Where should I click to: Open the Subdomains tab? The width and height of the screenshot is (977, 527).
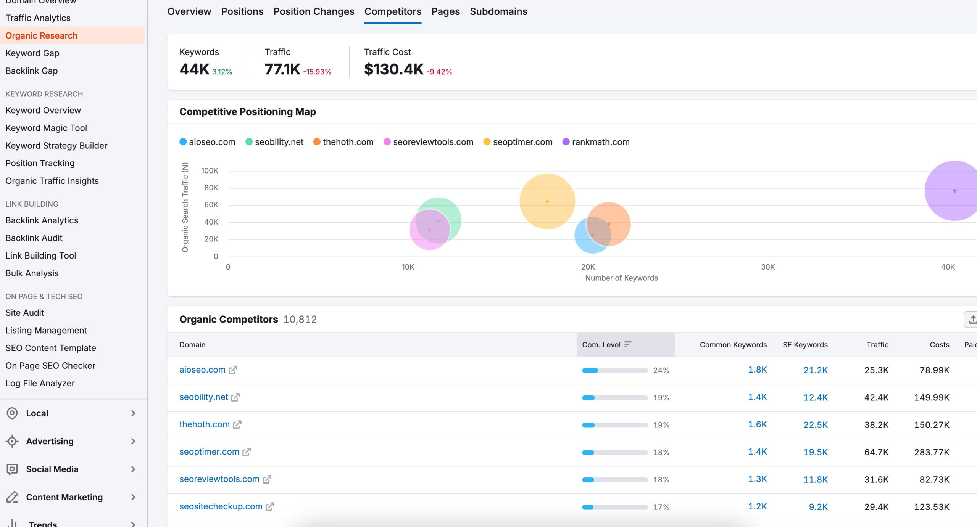498,11
